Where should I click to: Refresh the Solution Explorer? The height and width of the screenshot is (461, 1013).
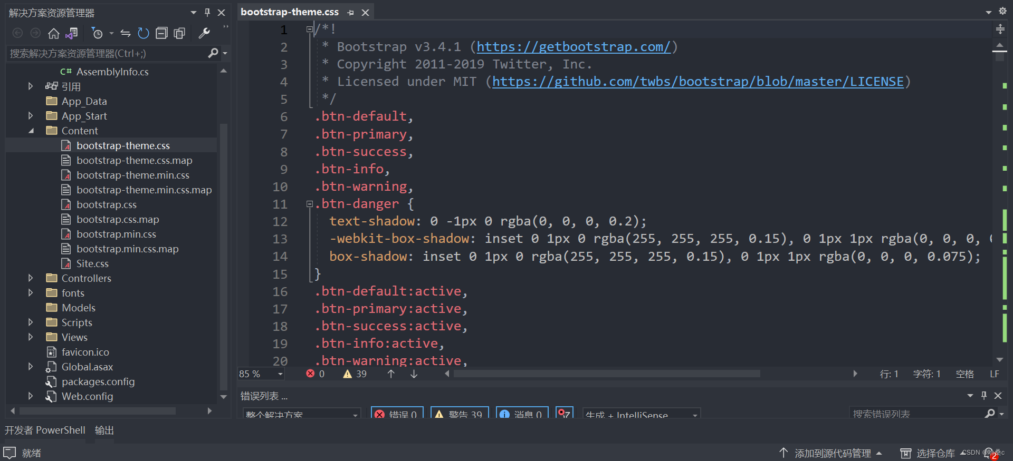[144, 34]
